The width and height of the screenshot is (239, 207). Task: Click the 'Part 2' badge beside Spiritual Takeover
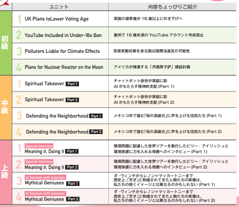pos(72,100)
